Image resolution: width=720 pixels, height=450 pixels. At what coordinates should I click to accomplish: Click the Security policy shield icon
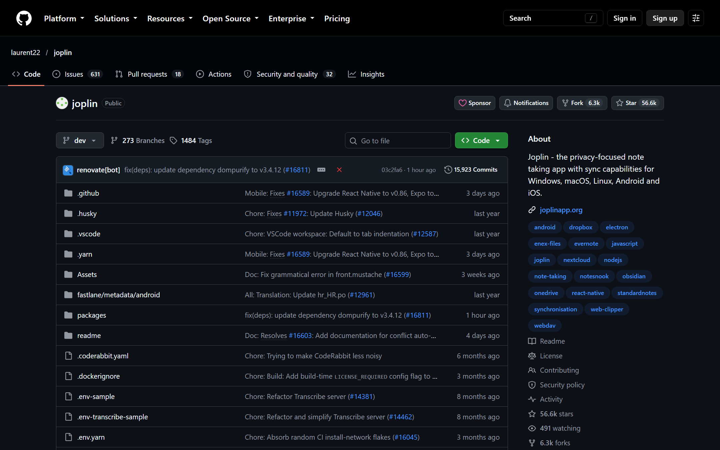532,385
